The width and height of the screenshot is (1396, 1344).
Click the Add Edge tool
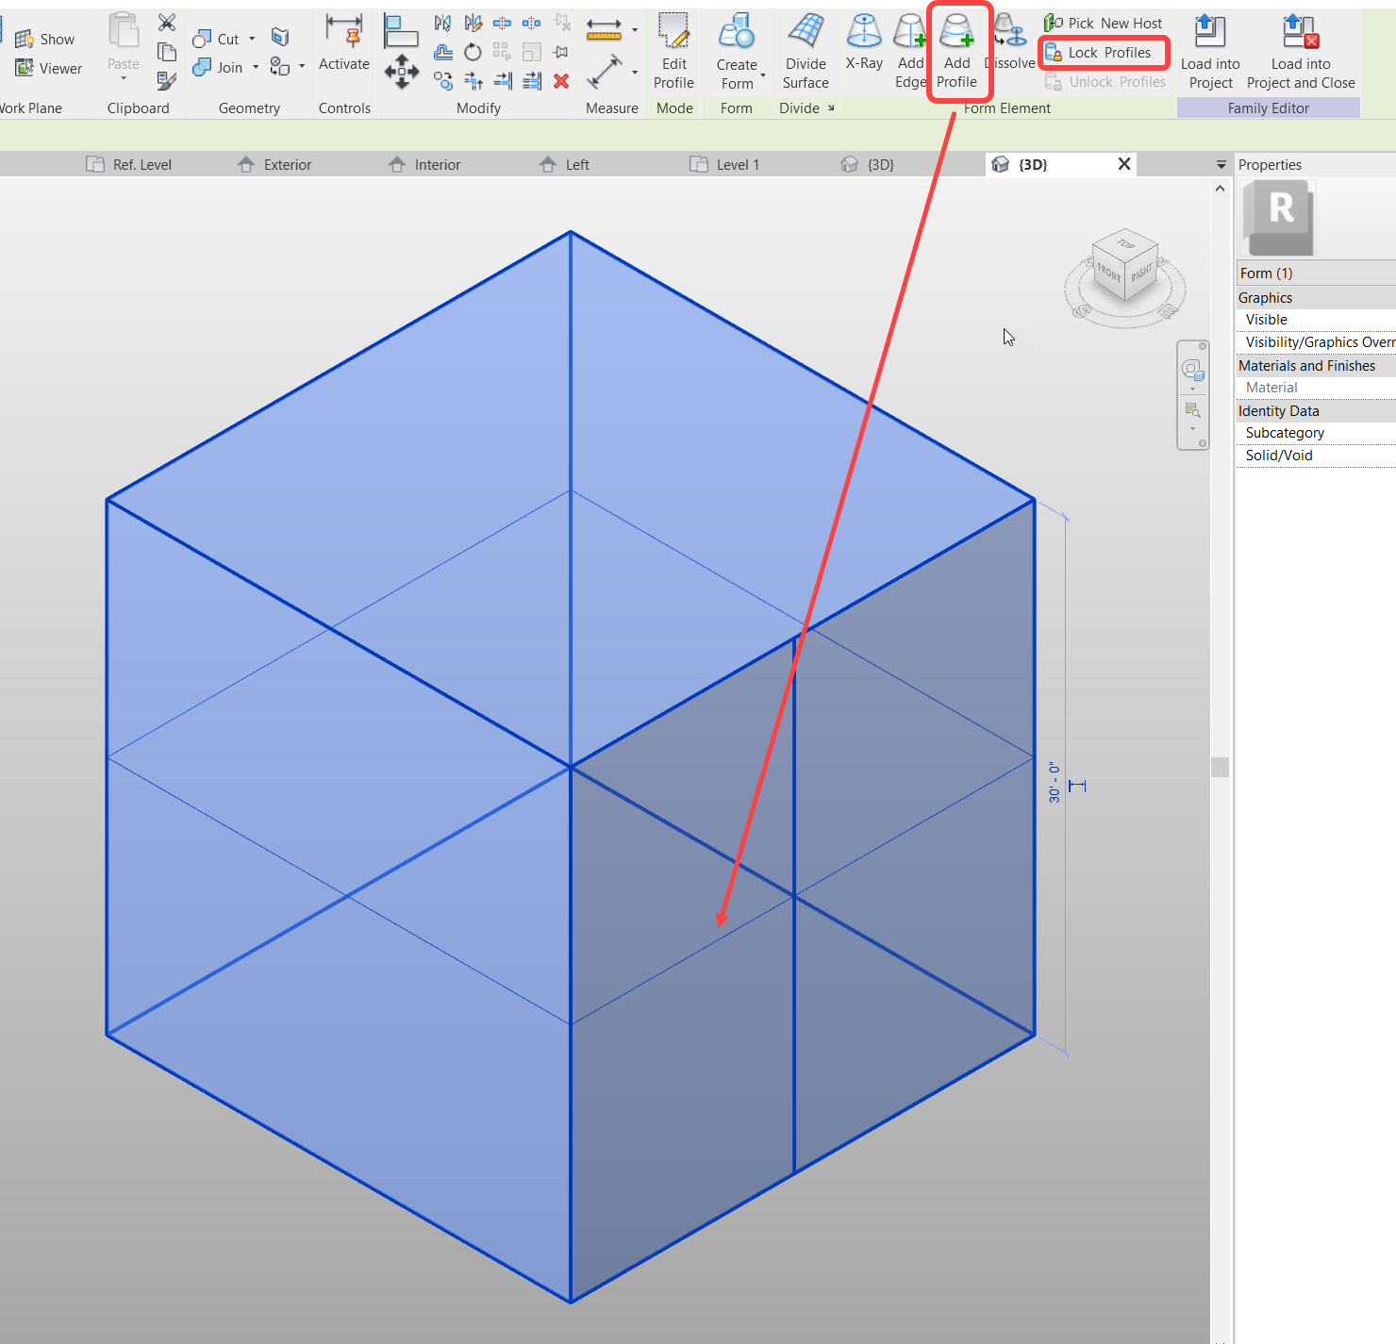(908, 47)
